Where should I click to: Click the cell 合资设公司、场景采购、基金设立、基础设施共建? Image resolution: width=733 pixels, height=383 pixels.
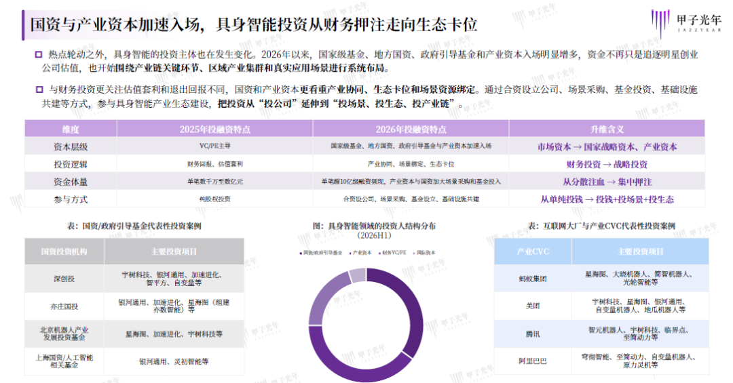coord(411,199)
